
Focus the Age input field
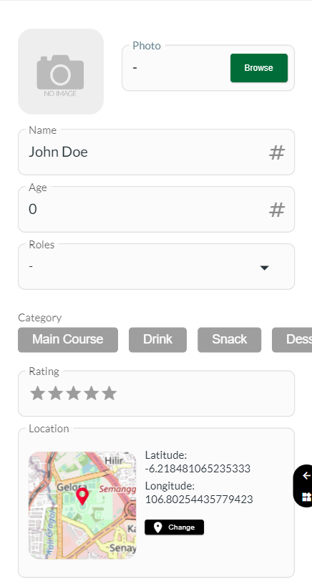coord(157,209)
